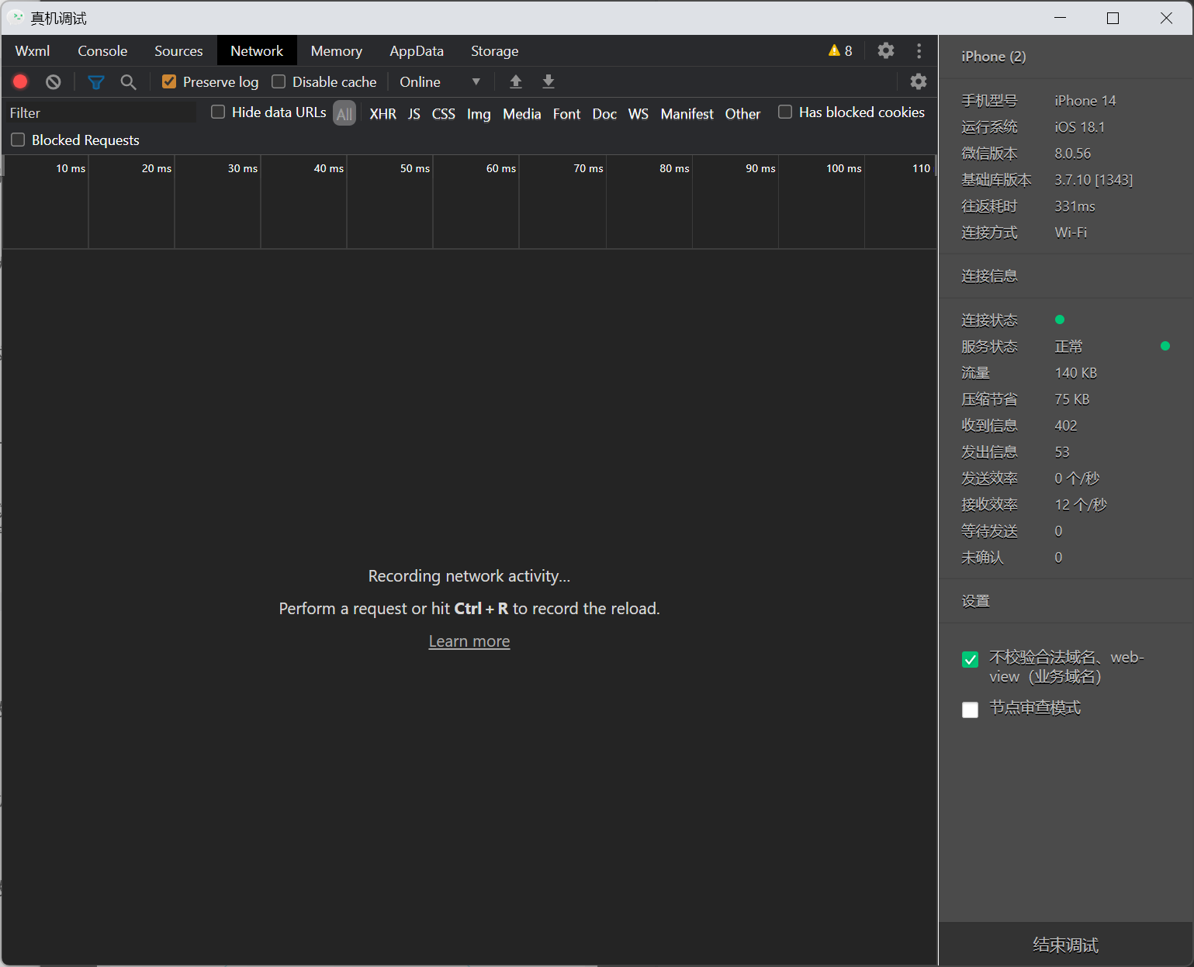The width and height of the screenshot is (1194, 967).
Task: Open the Learn more link
Action: tap(469, 641)
